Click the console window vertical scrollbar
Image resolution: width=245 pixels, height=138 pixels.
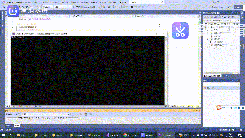(166, 71)
